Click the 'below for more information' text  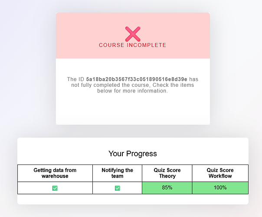(x=132, y=91)
